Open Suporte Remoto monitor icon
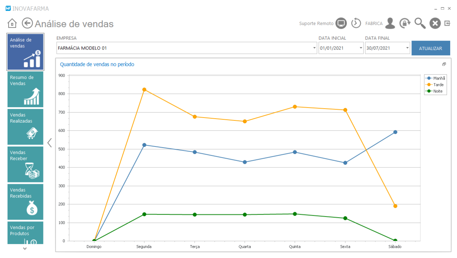Image resolution: width=457 pixels, height=258 pixels. click(341, 24)
